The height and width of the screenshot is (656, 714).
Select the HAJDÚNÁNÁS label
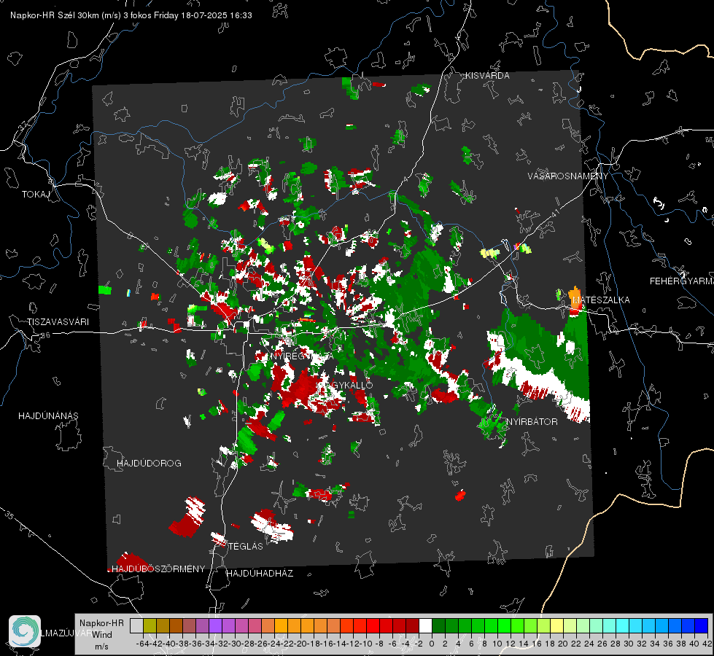(48, 416)
